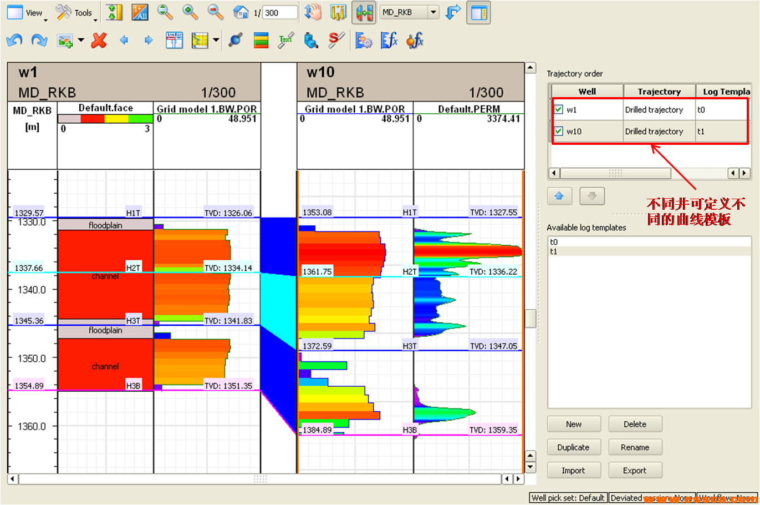Uncheck the w1 well checkbox
The height and width of the screenshot is (505, 760).
click(x=559, y=109)
